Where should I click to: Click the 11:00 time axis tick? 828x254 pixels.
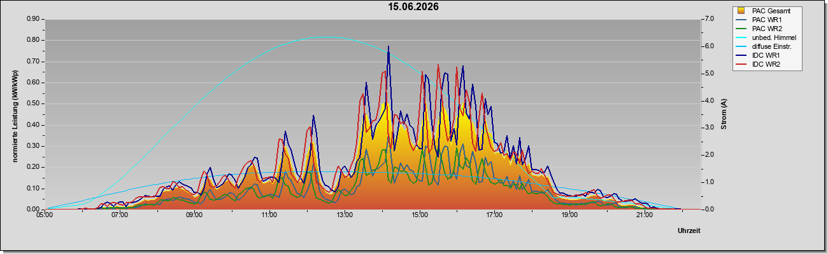coord(269,215)
